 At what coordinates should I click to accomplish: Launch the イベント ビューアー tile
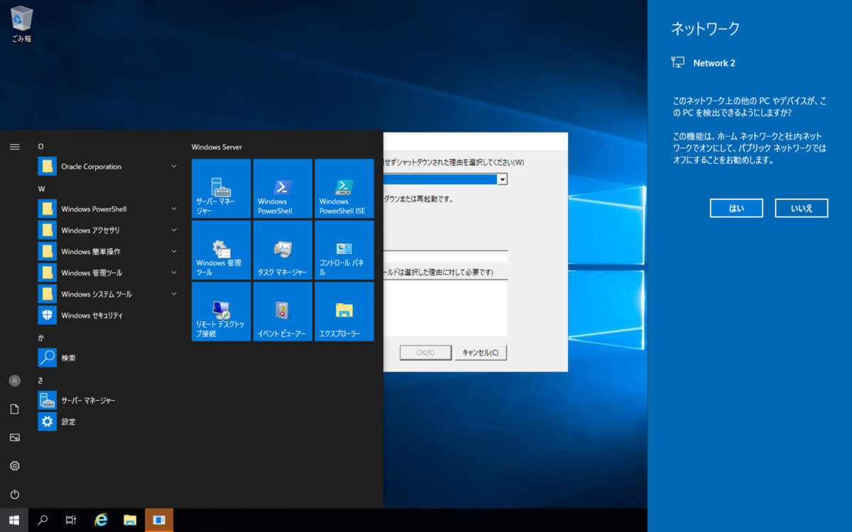point(283,311)
